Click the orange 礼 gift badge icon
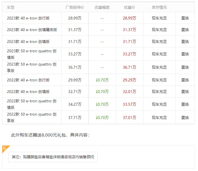Image resolution: width=198 pixels, height=171 pixels. tap(5, 148)
